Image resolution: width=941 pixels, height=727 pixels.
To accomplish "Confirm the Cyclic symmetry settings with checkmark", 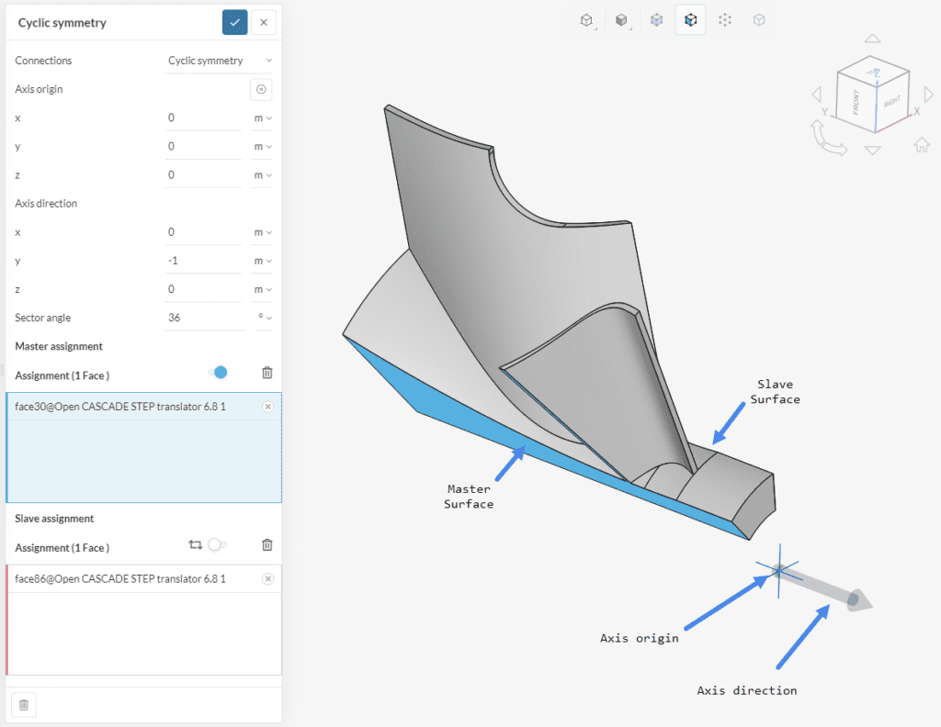I will coord(234,22).
